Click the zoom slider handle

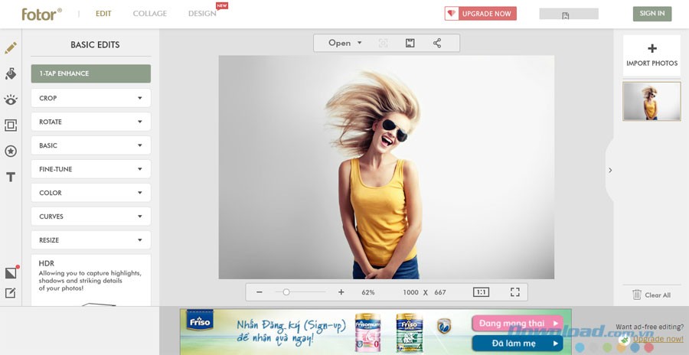[286, 292]
